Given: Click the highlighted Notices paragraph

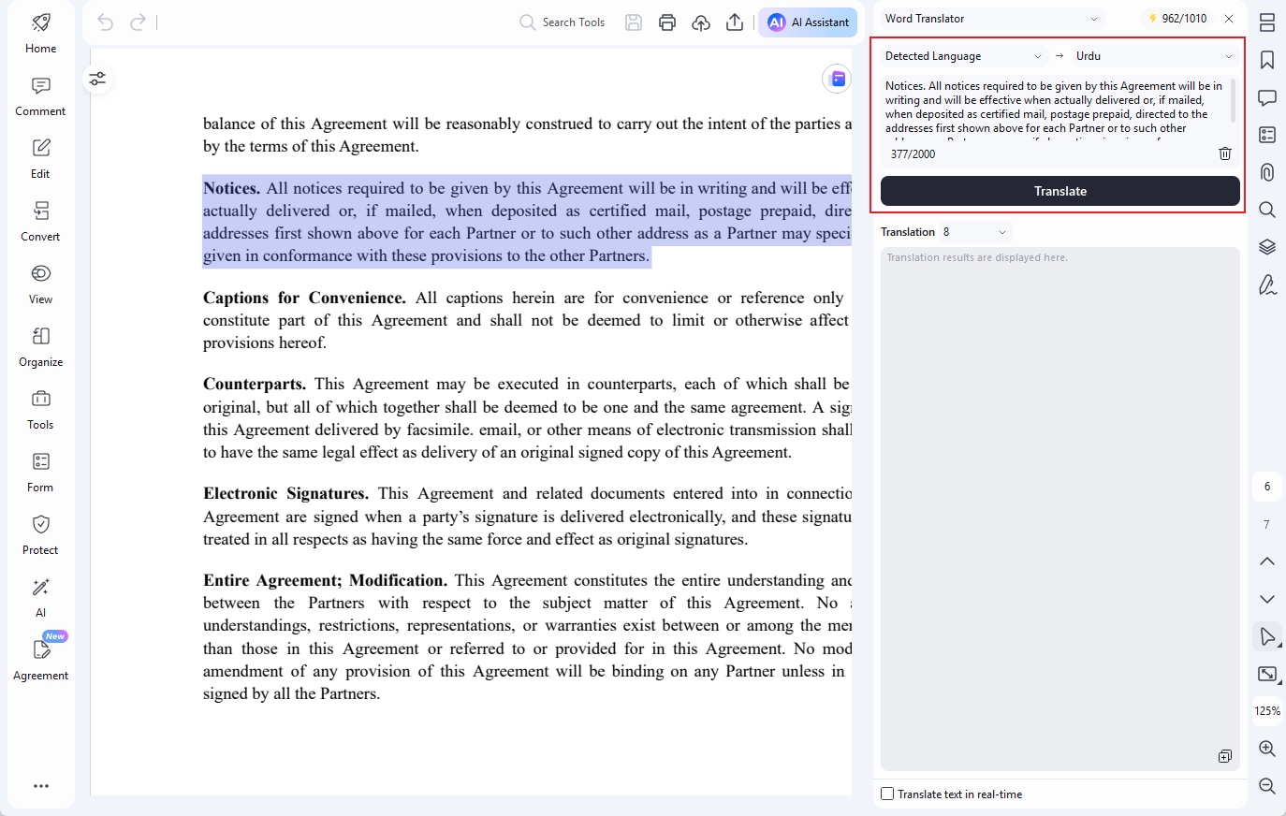Looking at the screenshot, I should [x=527, y=222].
